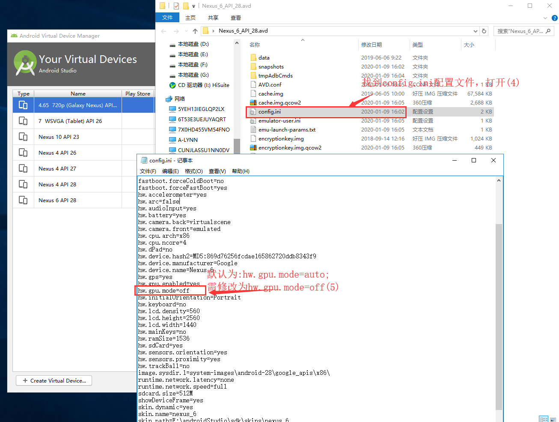Click the hw.gpu.mode=off line in Notepad

[164, 290]
